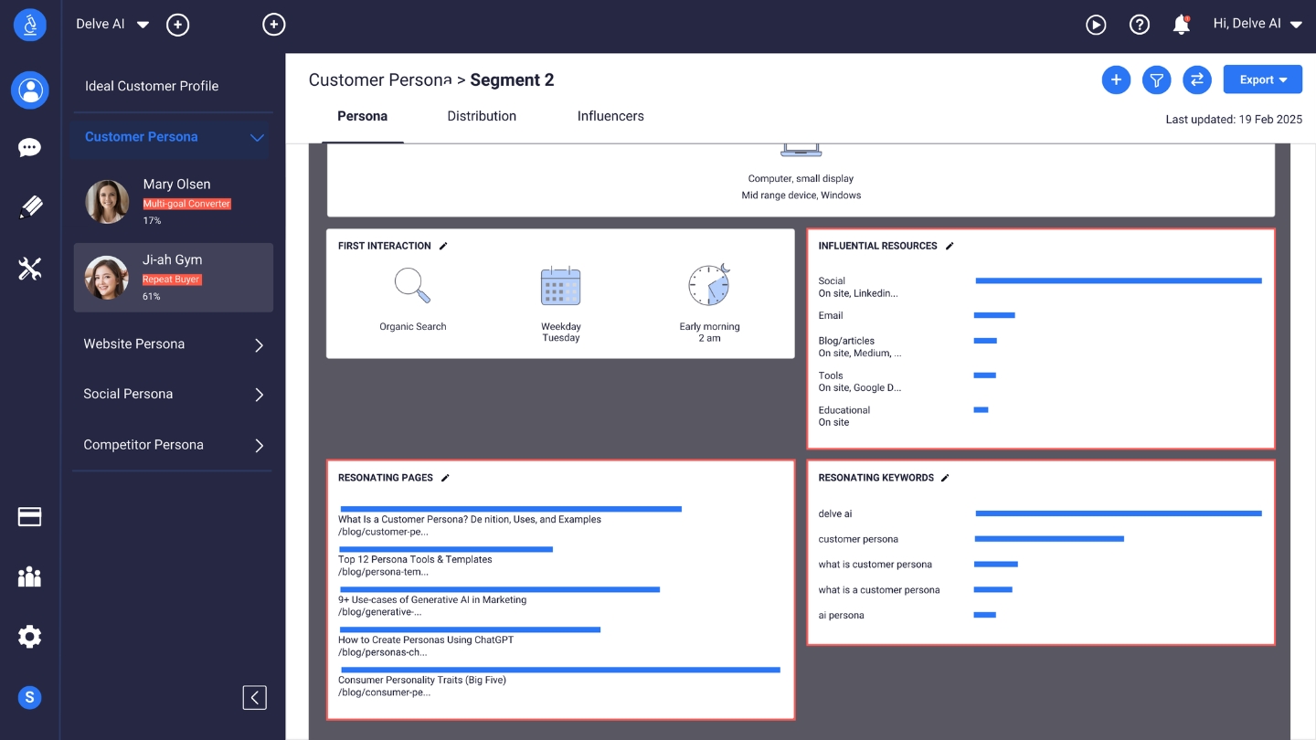Edit the Resonating Pages section via pencil icon

click(x=445, y=477)
